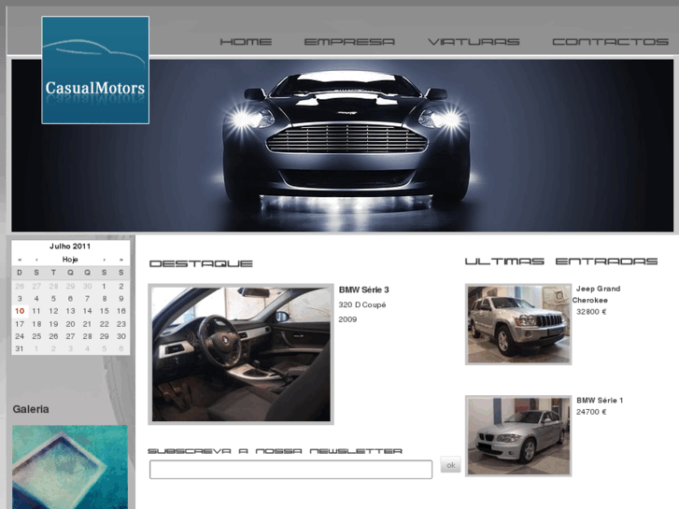Submit newsletter with the ok button

point(451,465)
